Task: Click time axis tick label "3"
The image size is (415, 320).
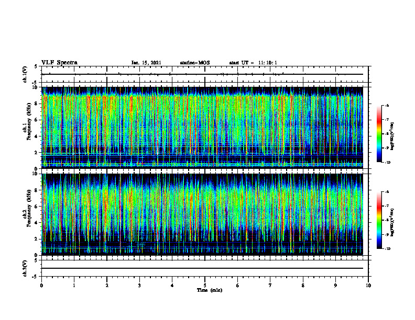Action: [139, 285]
